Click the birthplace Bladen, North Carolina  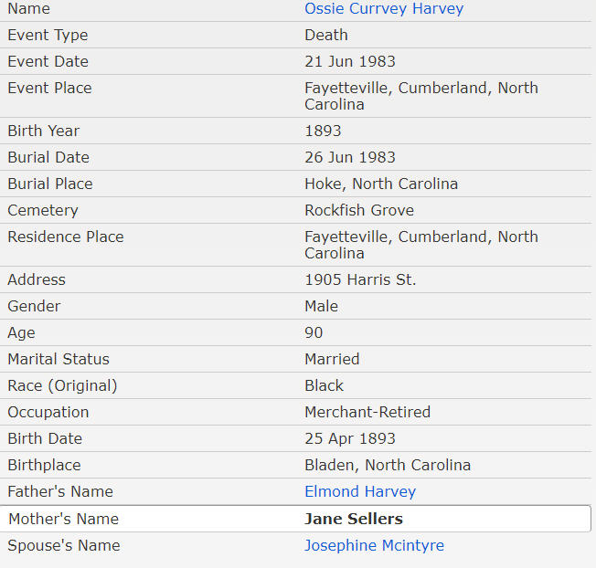(x=388, y=465)
